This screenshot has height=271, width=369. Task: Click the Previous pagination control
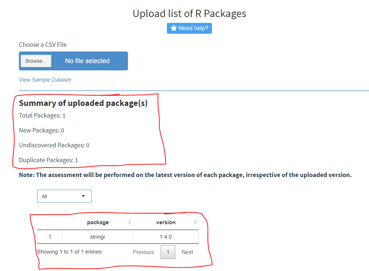coord(143,252)
